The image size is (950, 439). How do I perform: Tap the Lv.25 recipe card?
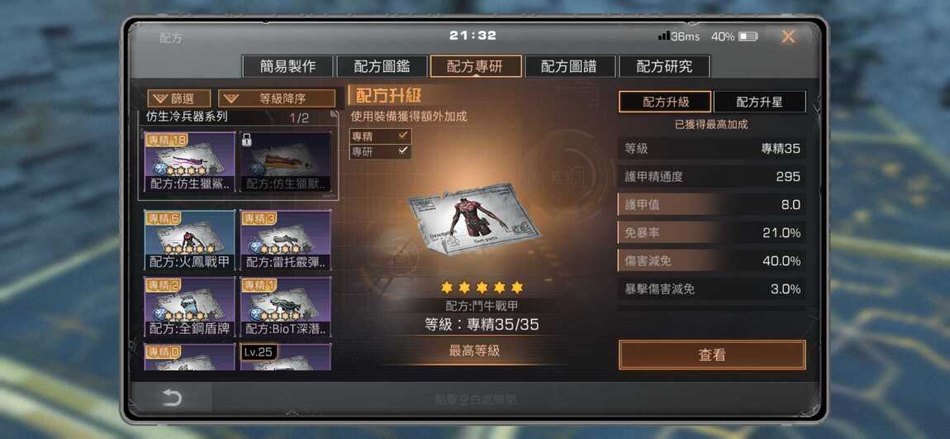click(x=286, y=356)
